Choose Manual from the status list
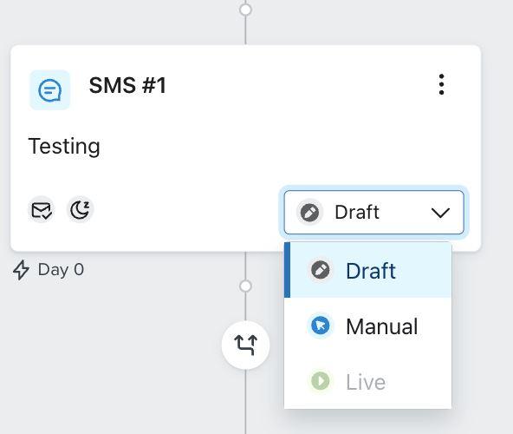 click(367, 325)
